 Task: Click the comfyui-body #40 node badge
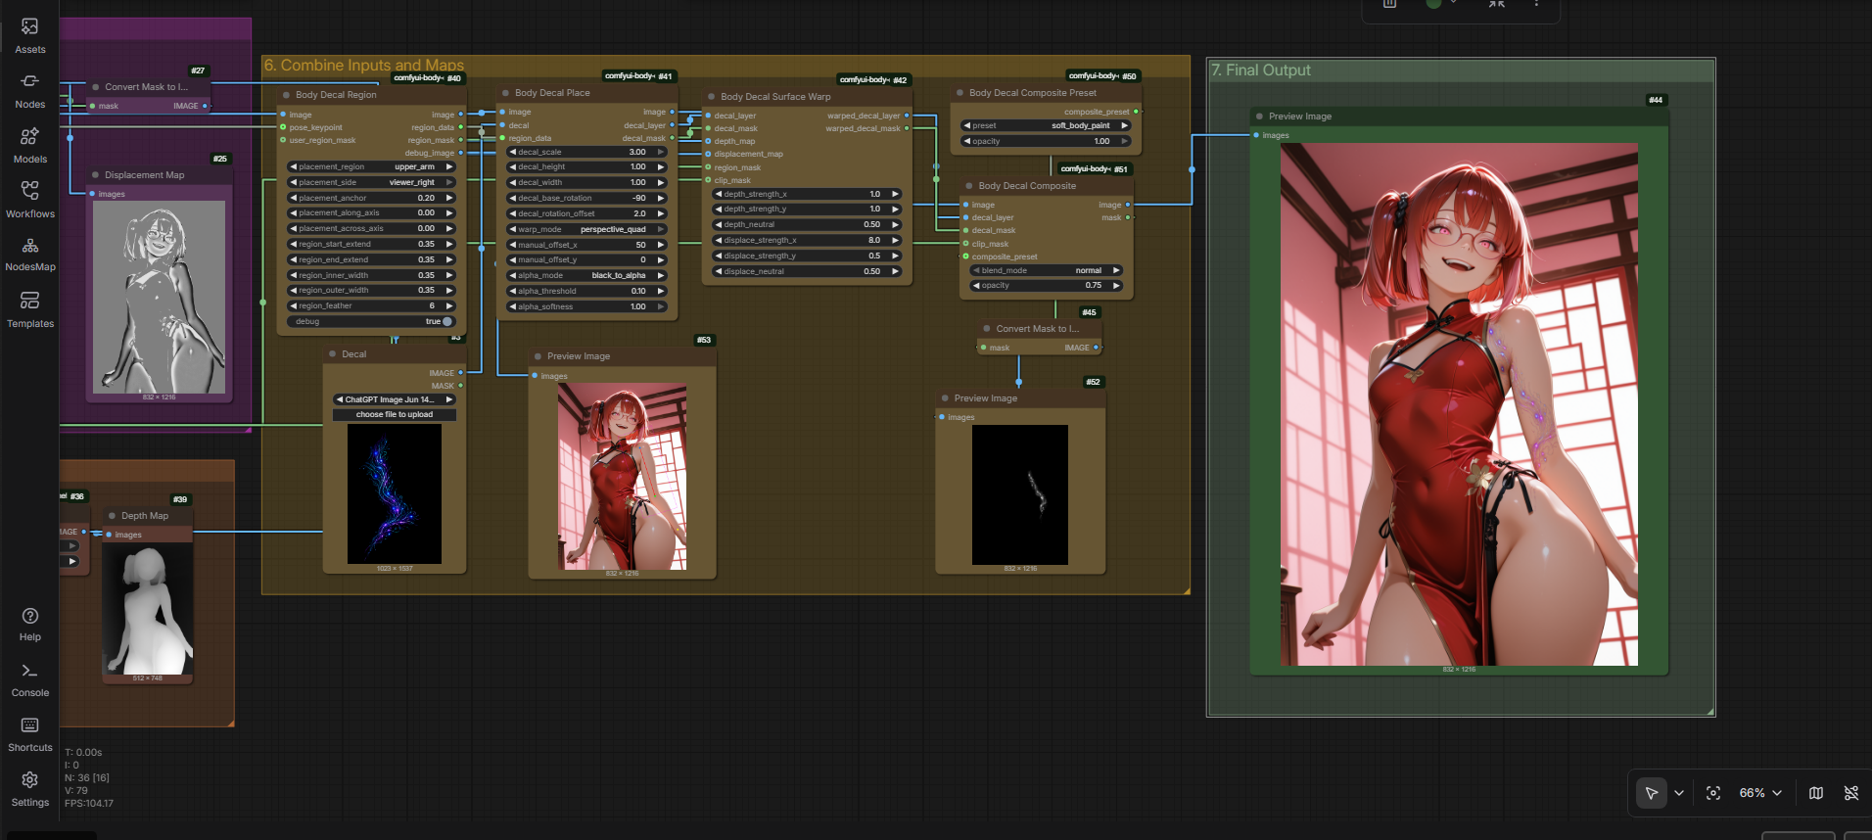coord(427,78)
